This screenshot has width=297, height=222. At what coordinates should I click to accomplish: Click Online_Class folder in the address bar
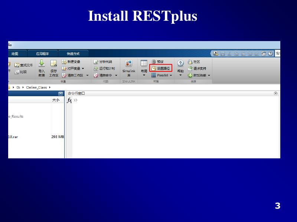pyautogui.click(x=36, y=87)
